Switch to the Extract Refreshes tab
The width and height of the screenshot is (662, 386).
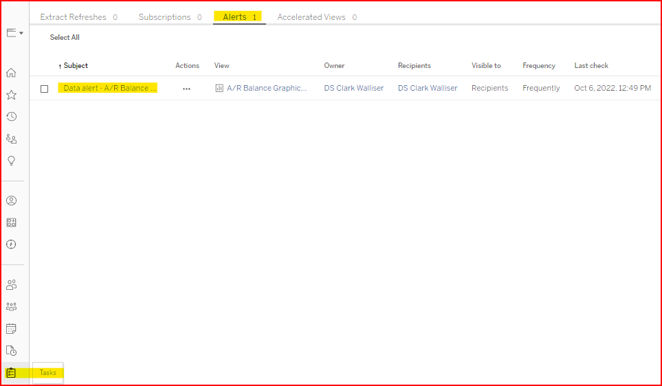[74, 17]
